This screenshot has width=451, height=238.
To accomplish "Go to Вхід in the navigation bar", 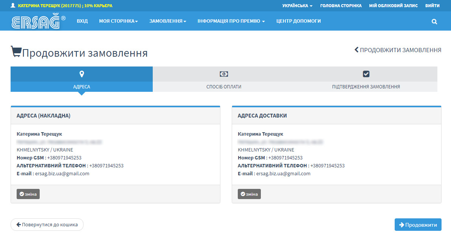I will 82,21.
